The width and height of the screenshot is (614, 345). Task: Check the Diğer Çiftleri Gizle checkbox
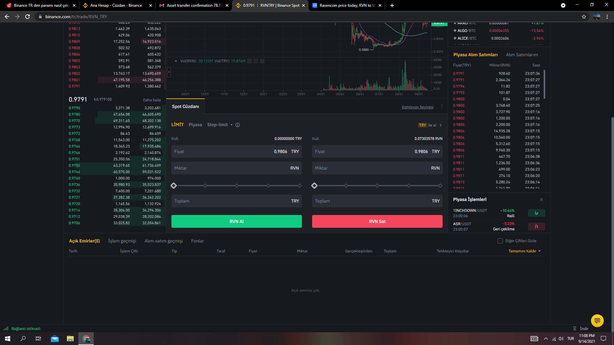coord(500,241)
